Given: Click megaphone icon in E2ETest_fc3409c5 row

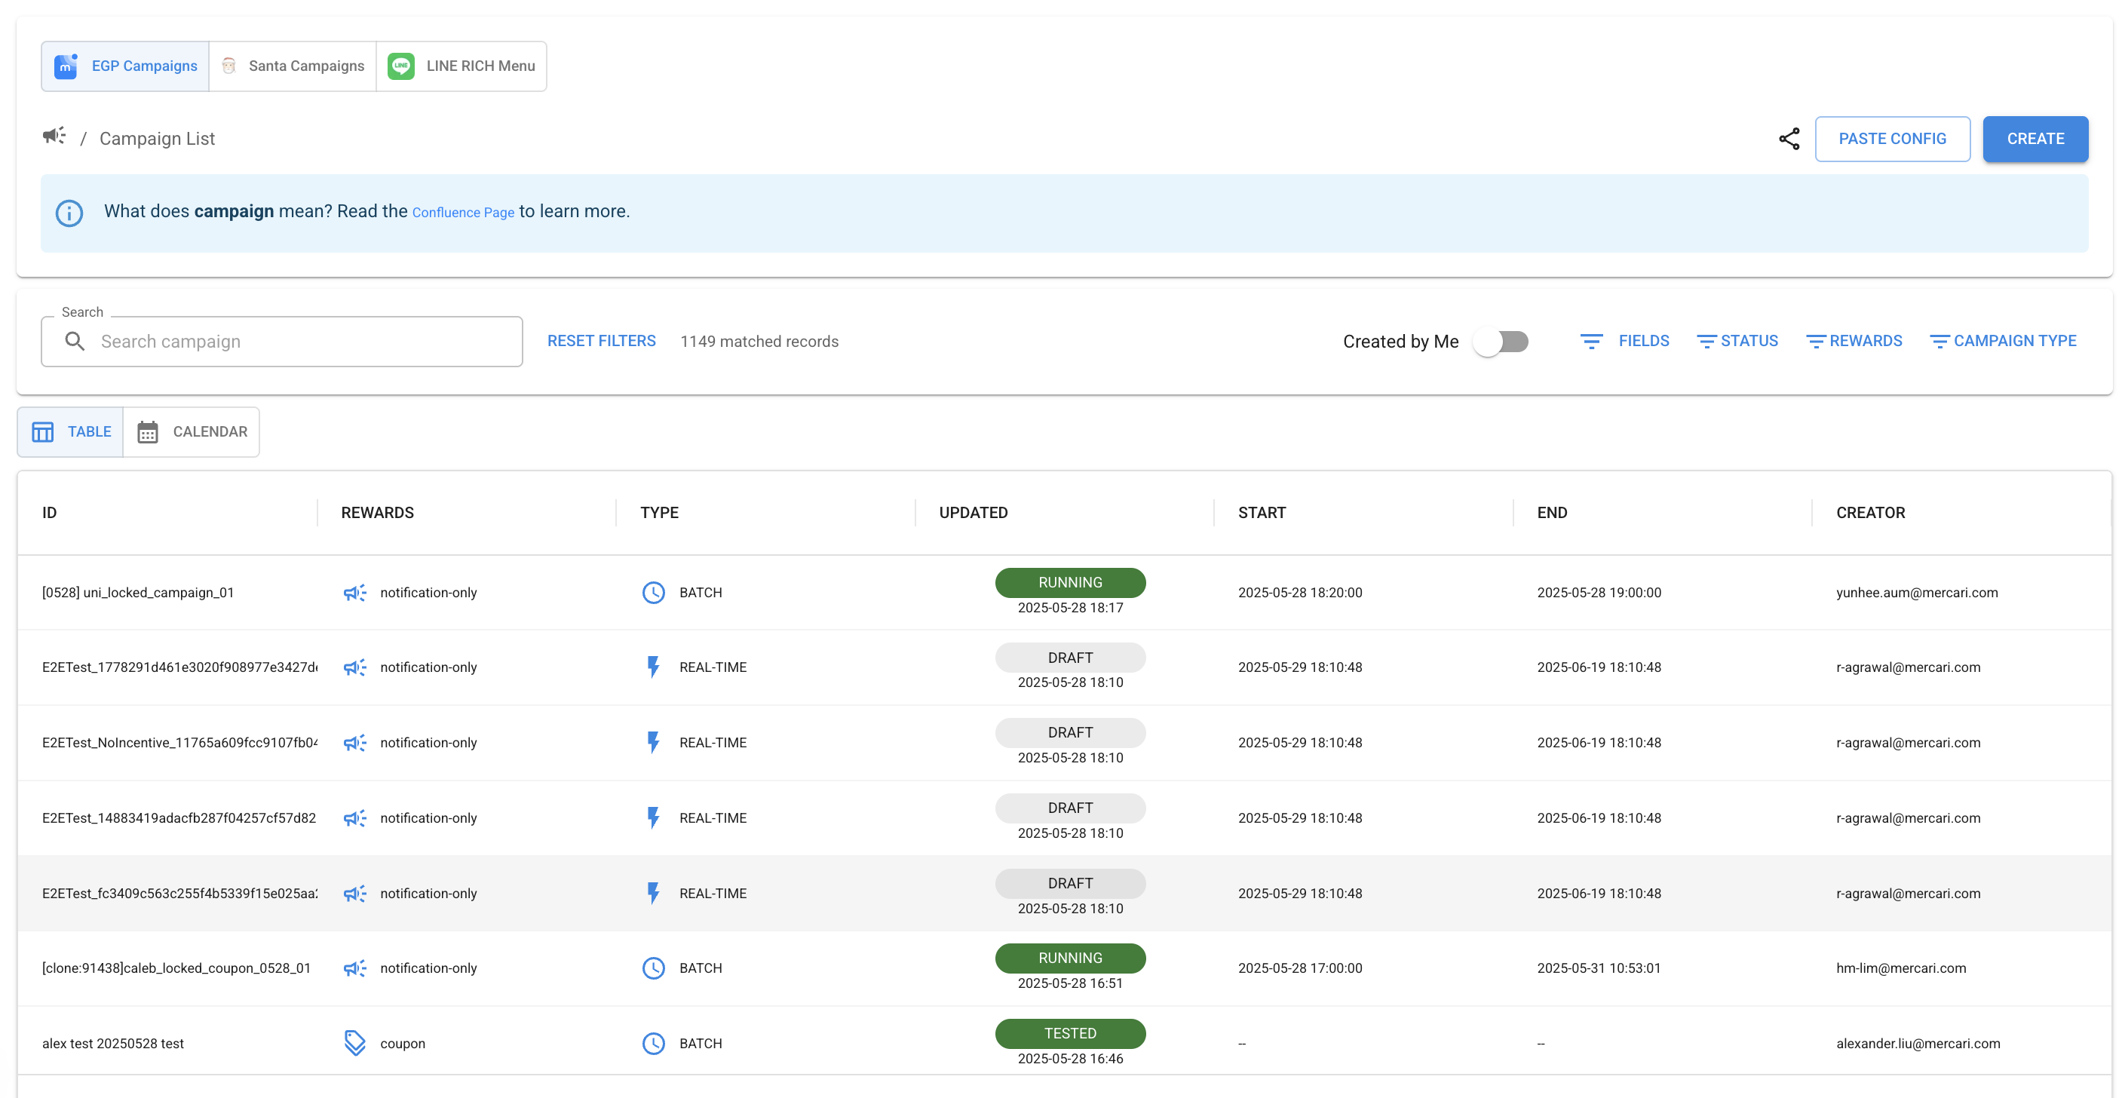Looking at the screenshot, I should click(354, 894).
